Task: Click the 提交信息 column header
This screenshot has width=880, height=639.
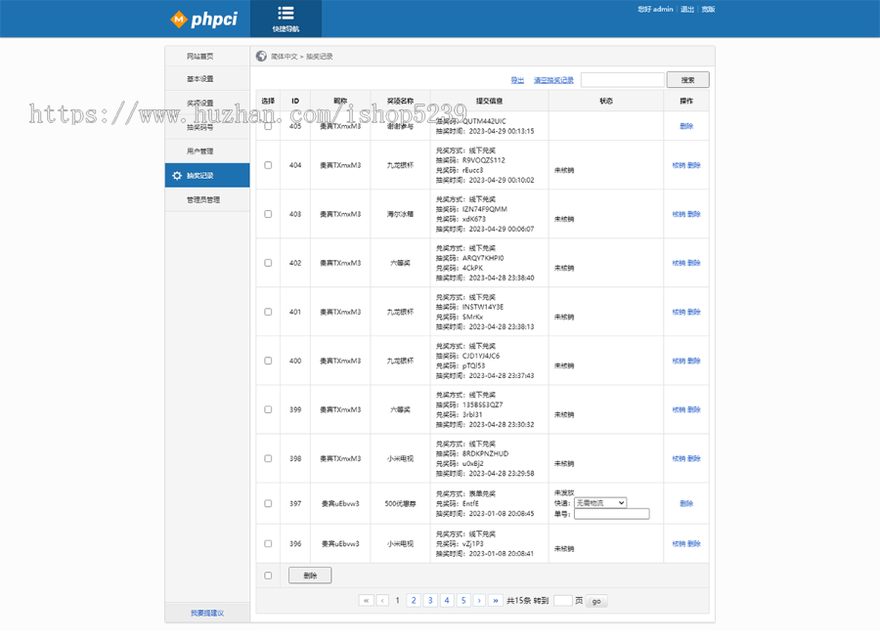Action: [x=490, y=101]
